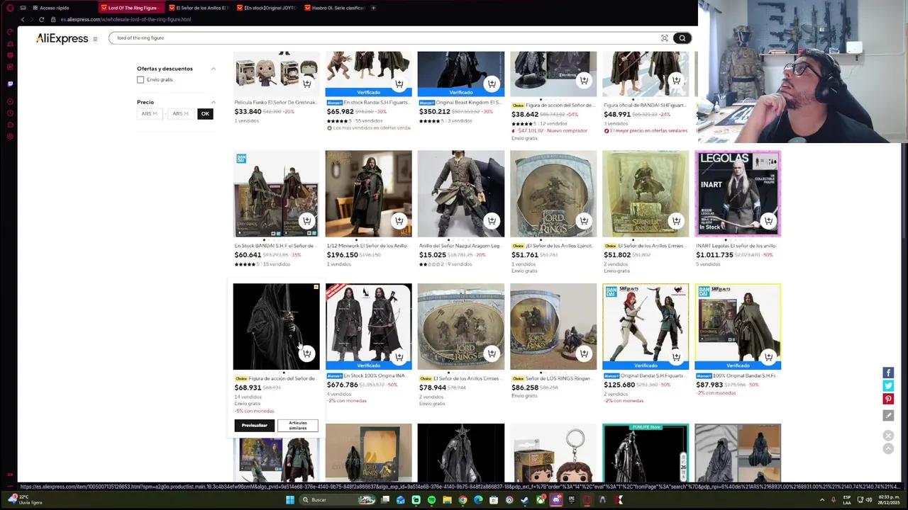908x510 pixels.
Task: Switch to the En stock Original JOYTOY tab
Action: 266,8
